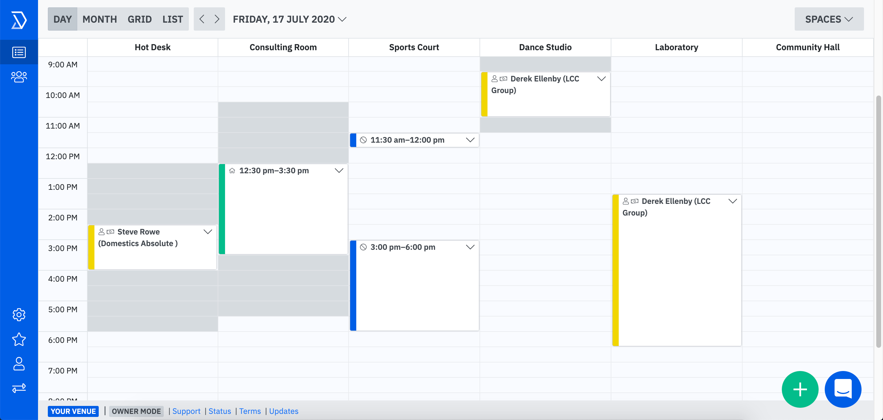The width and height of the screenshot is (883, 420).
Task: Open the user profile icon in sidebar
Action: 19,364
